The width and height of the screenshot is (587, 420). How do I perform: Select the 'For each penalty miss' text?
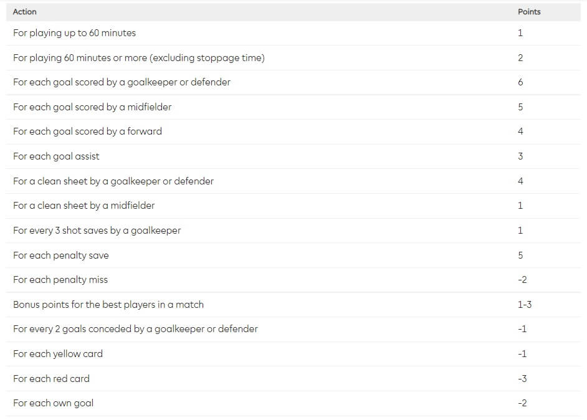(60, 280)
